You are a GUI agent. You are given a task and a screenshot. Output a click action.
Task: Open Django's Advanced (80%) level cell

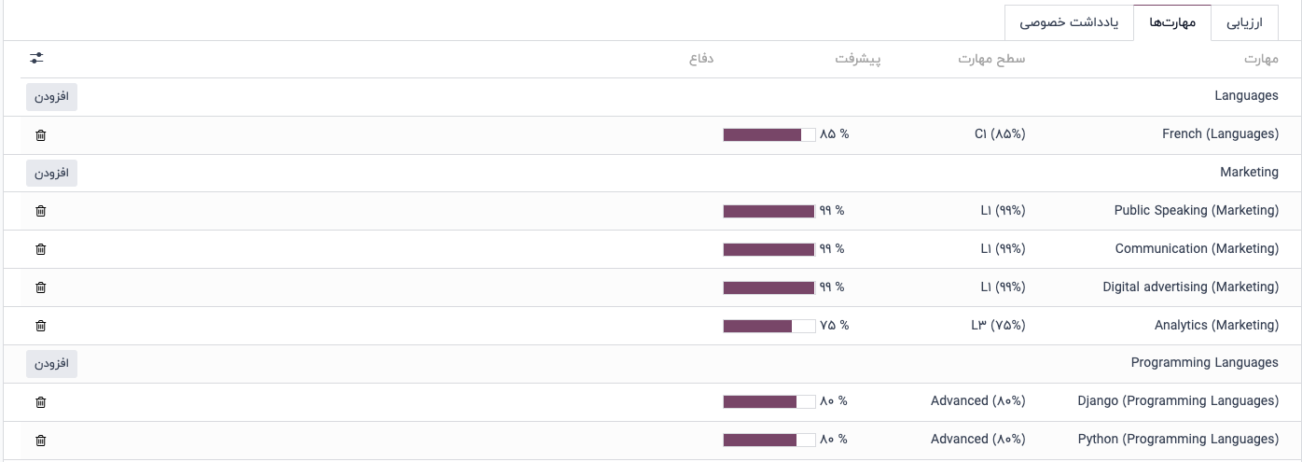(977, 401)
